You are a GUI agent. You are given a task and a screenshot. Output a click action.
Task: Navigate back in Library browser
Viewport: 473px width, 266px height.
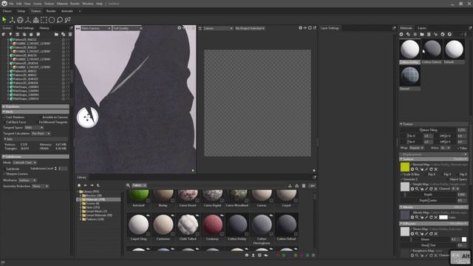pyautogui.click(x=86, y=185)
